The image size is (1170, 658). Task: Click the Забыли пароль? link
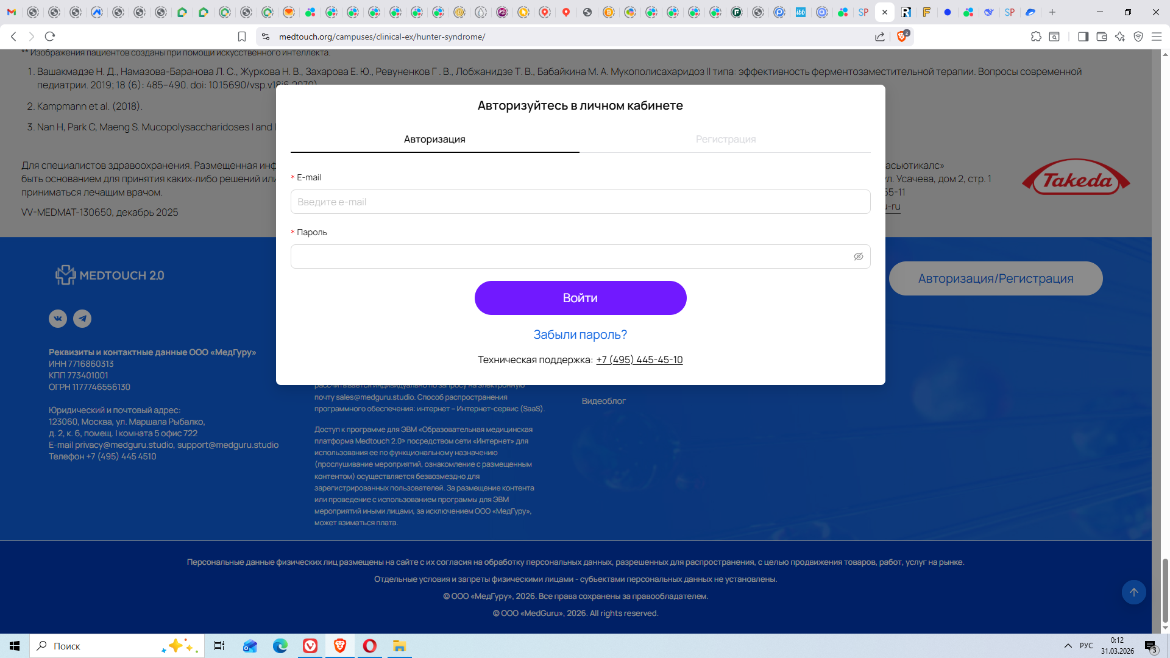(x=580, y=334)
